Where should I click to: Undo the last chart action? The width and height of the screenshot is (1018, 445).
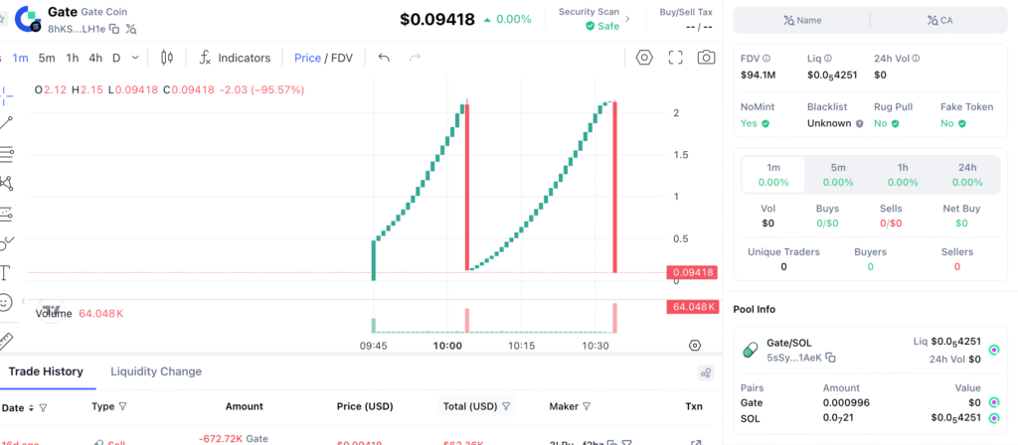point(384,58)
